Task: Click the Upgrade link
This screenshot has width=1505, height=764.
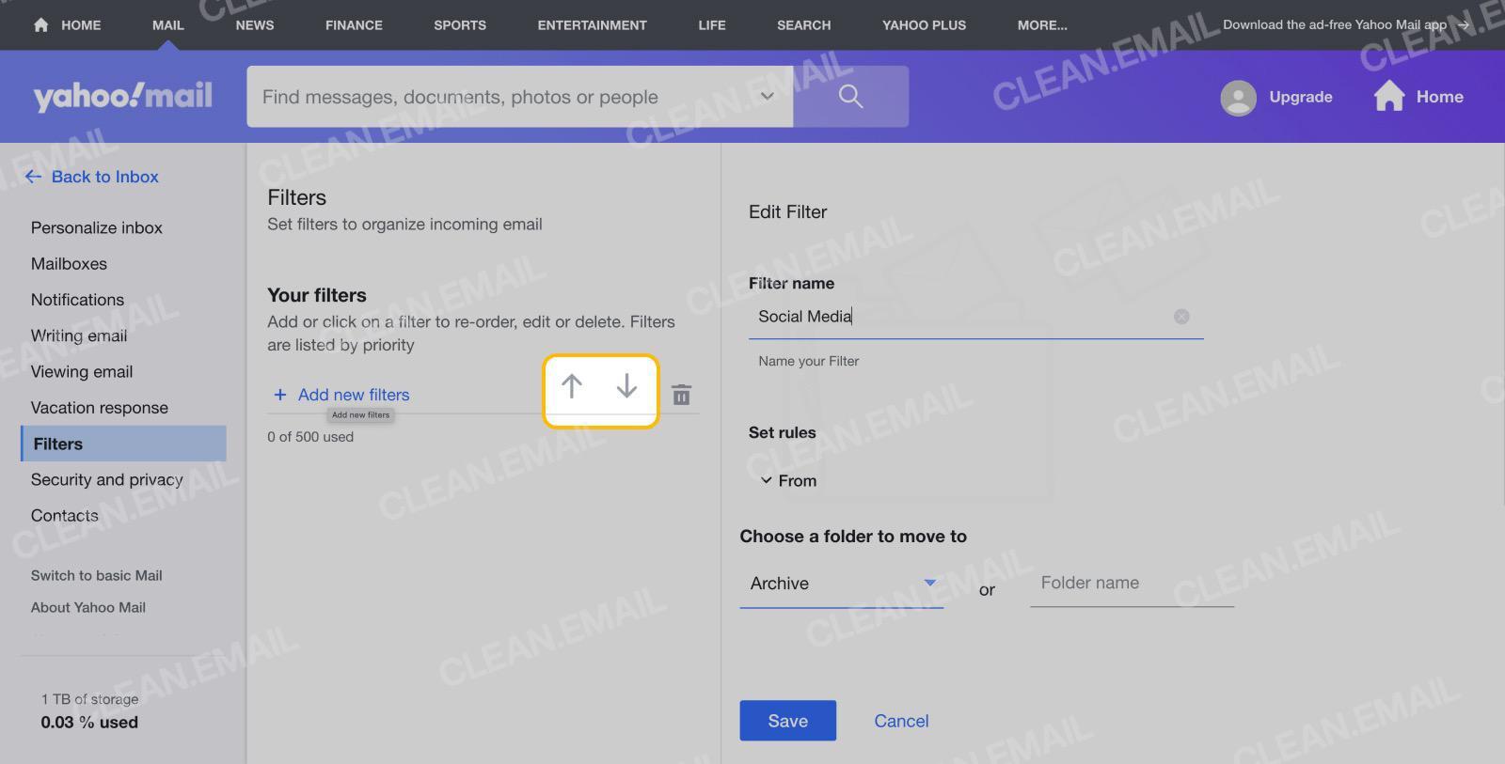Action: click(1301, 97)
